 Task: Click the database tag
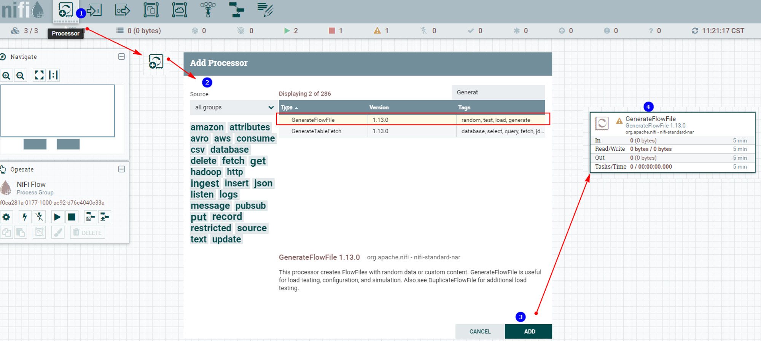[229, 150]
